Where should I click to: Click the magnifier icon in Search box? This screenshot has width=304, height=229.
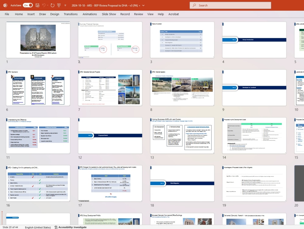click(x=194, y=5)
